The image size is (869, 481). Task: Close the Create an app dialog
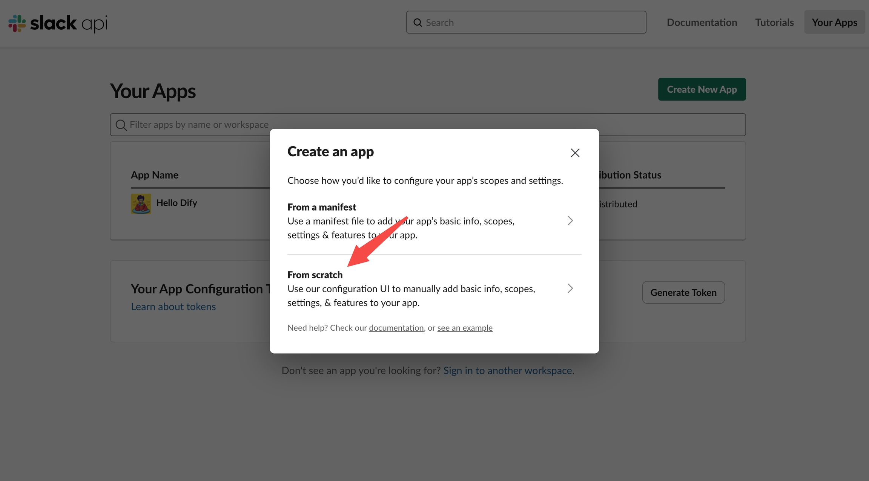[575, 153]
